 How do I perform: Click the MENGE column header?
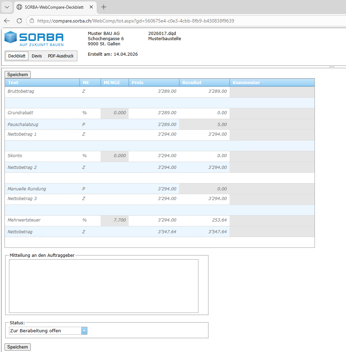pyautogui.click(x=115, y=83)
